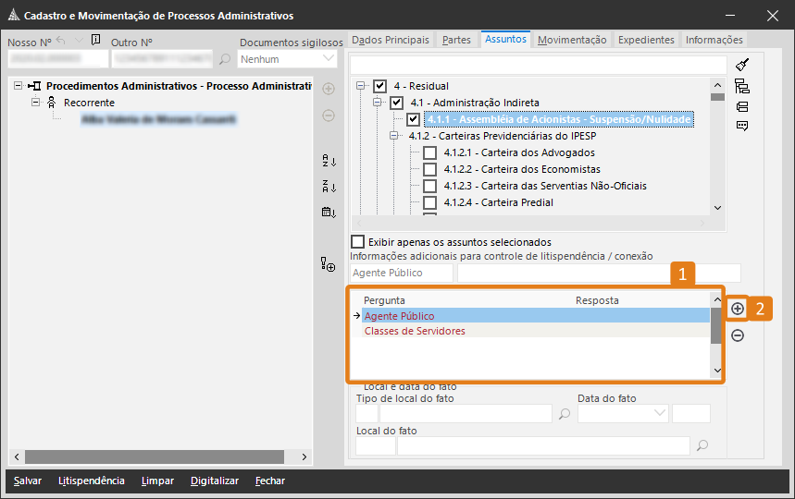This screenshot has height=499, width=795.
Task: Open the Dados Principais tab
Action: coord(391,40)
